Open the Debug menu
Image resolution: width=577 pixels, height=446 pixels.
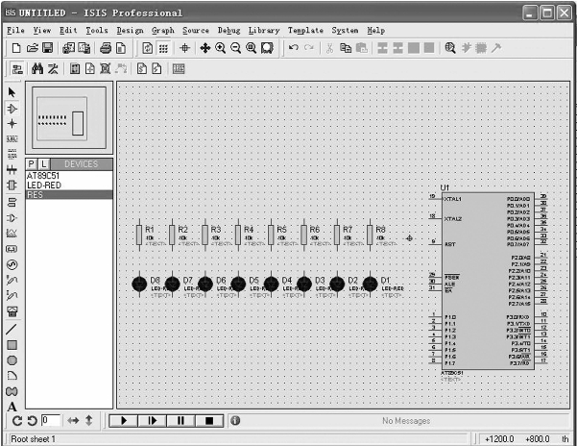pyautogui.click(x=228, y=31)
